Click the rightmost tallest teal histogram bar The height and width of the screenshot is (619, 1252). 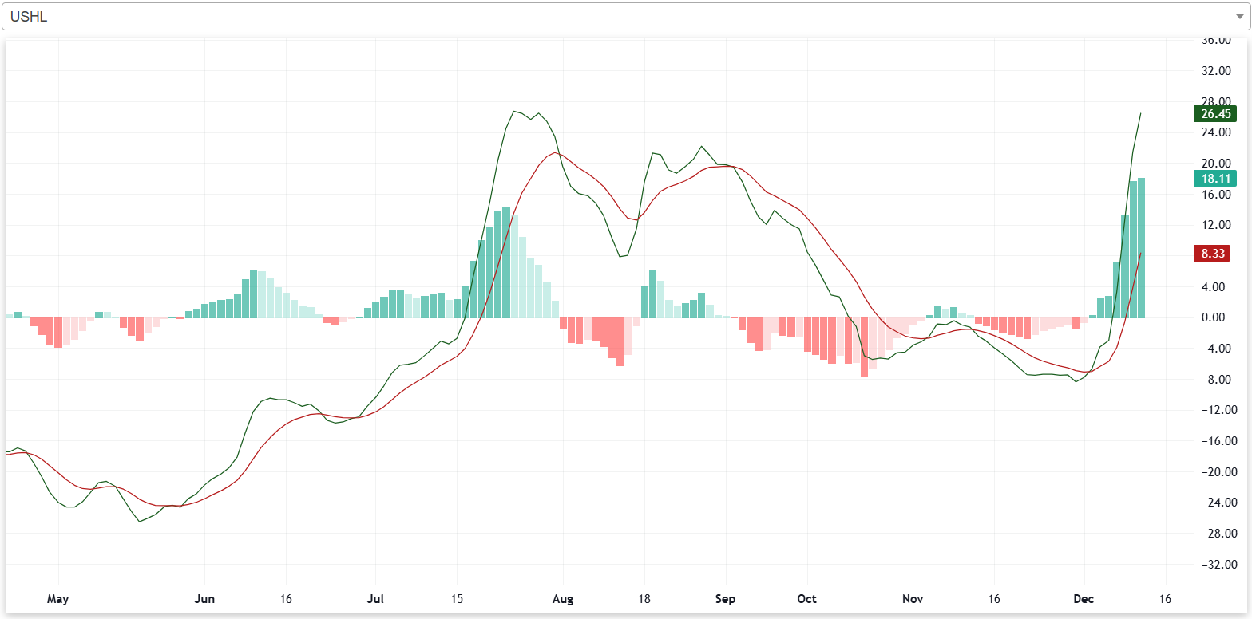tap(1141, 247)
